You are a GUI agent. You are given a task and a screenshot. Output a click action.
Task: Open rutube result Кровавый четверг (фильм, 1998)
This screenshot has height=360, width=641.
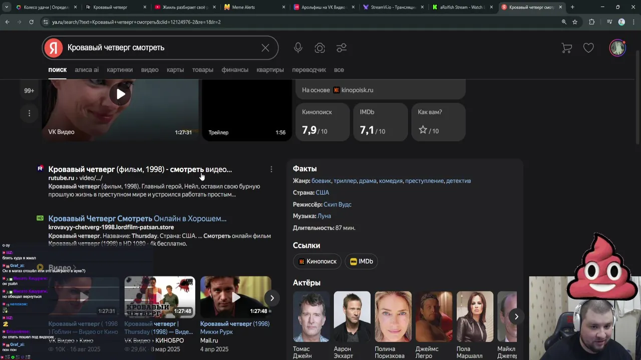[x=140, y=169]
